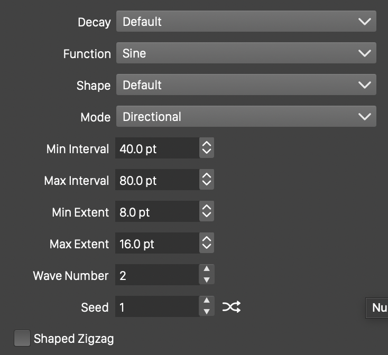Click the Max Interval stepper arrows
This screenshot has height=355, width=388.
(x=207, y=180)
